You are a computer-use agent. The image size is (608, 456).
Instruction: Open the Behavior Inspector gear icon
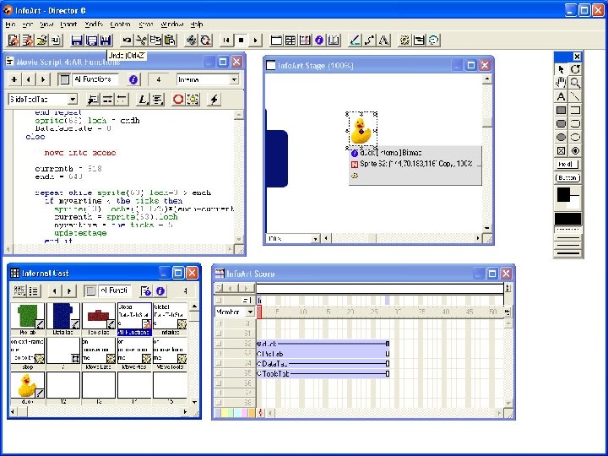coord(404,40)
